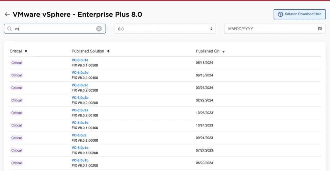Sort by Published Solution column arrows
Viewport: 330px width, 171px height.
pyautogui.click(x=108, y=51)
